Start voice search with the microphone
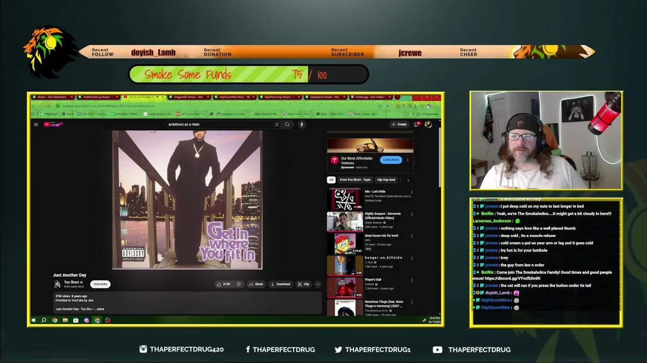647x363 pixels. (x=301, y=124)
